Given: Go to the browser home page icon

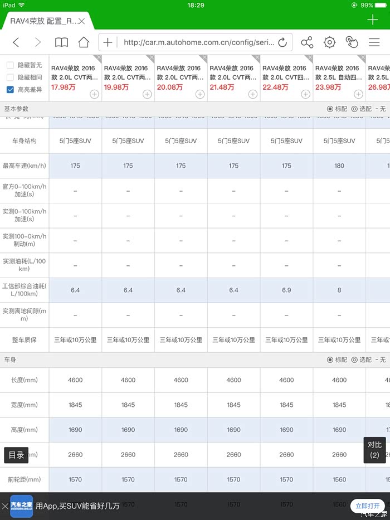Looking at the screenshot, I should [84, 42].
